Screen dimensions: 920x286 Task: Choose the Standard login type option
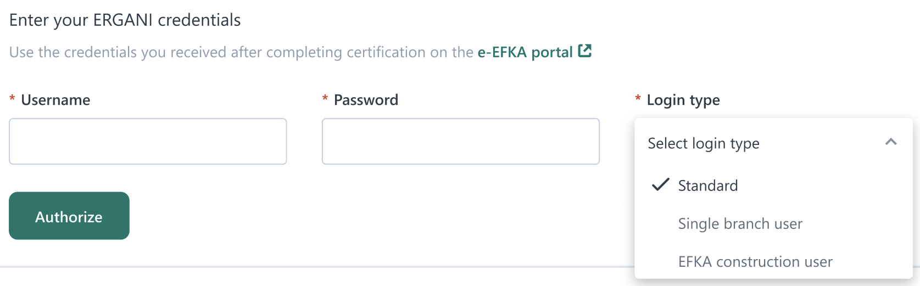[x=707, y=186]
